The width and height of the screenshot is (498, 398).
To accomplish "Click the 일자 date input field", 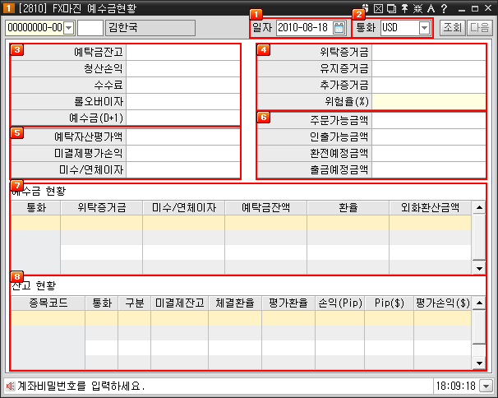I will [304, 27].
